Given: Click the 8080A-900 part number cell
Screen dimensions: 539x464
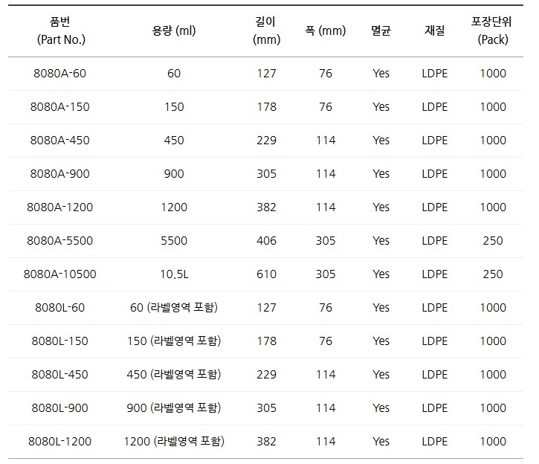Looking at the screenshot, I should point(59,174).
